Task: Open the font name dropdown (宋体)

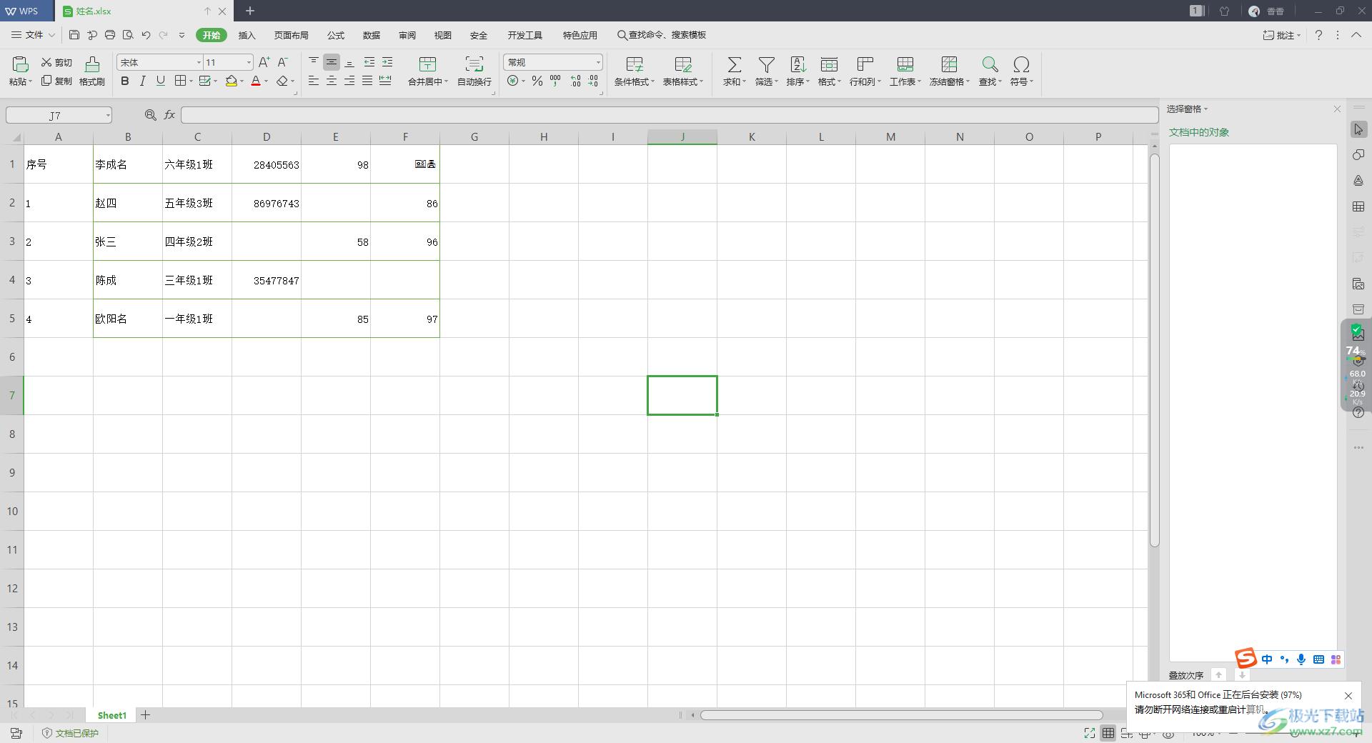Action: coord(199,62)
